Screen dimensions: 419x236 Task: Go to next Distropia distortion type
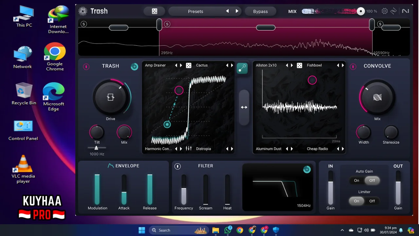tap(232, 149)
